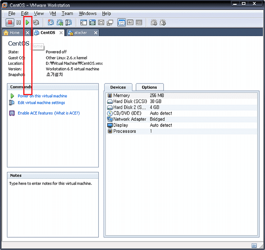
Task: Click the Hard Disk 2 drive icon
Action: pos(110,108)
